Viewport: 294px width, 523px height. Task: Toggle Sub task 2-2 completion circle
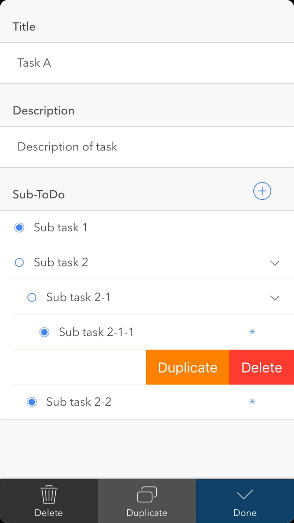coord(32,402)
